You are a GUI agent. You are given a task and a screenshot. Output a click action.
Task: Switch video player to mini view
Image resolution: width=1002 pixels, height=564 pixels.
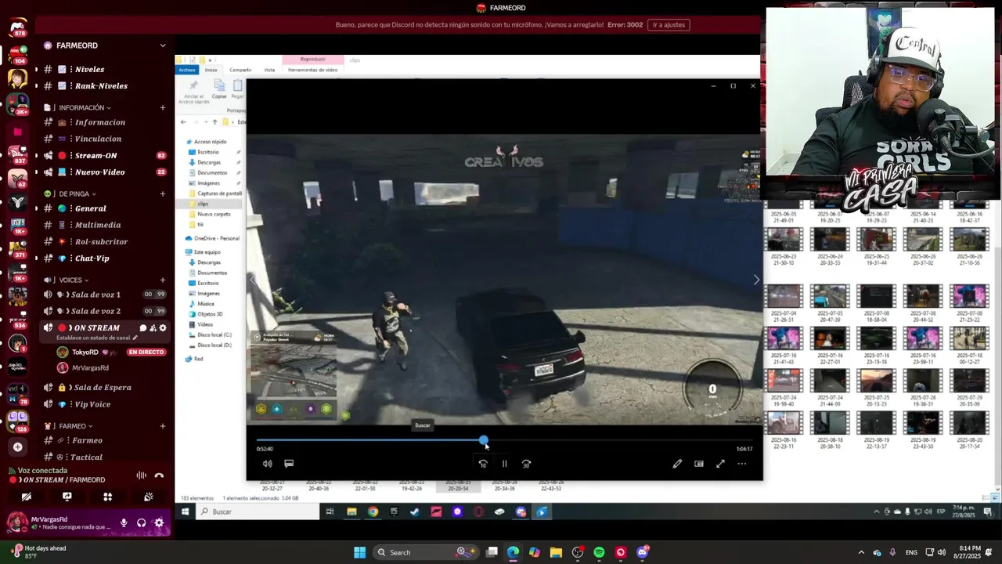699,464
